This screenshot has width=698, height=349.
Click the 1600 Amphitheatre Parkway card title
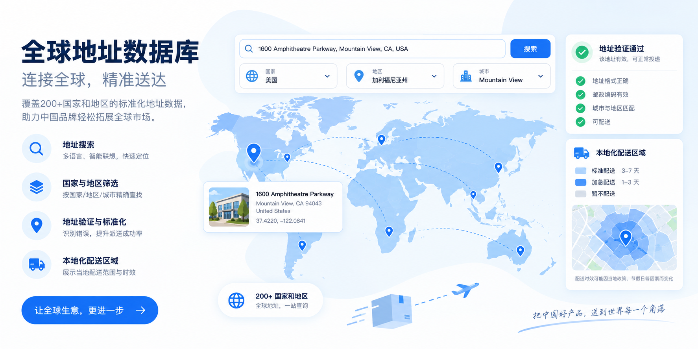[295, 194]
